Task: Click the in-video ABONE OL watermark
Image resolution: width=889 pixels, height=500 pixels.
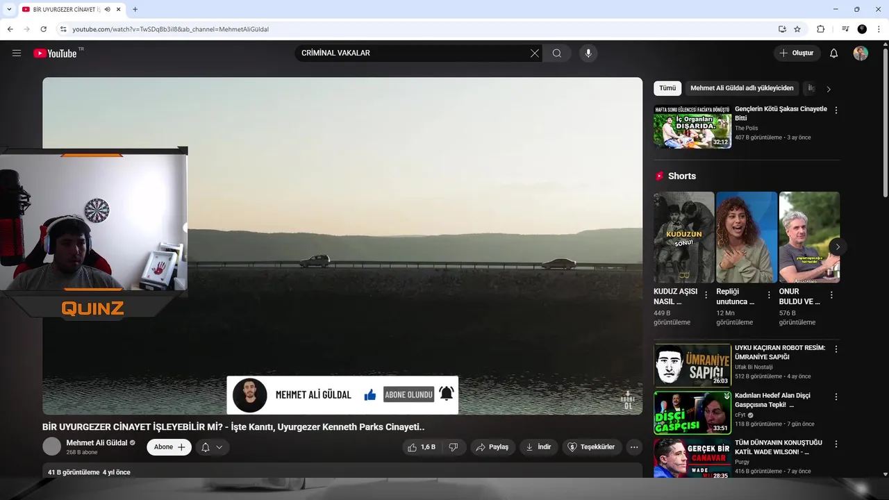Action: [x=628, y=400]
